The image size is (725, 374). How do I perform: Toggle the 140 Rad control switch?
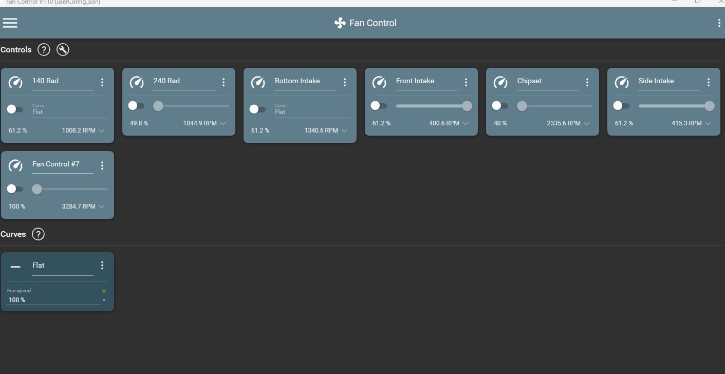[15, 109]
